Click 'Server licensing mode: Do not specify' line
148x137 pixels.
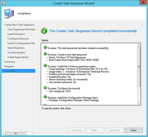coord(68,79)
